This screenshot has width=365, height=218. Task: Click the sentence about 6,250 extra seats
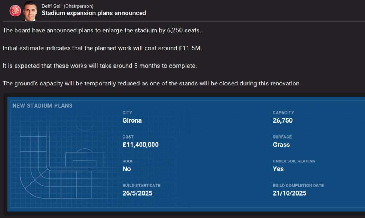(102, 30)
